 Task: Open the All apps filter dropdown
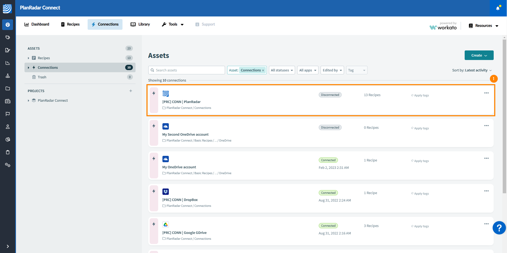(x=308, y=70)
